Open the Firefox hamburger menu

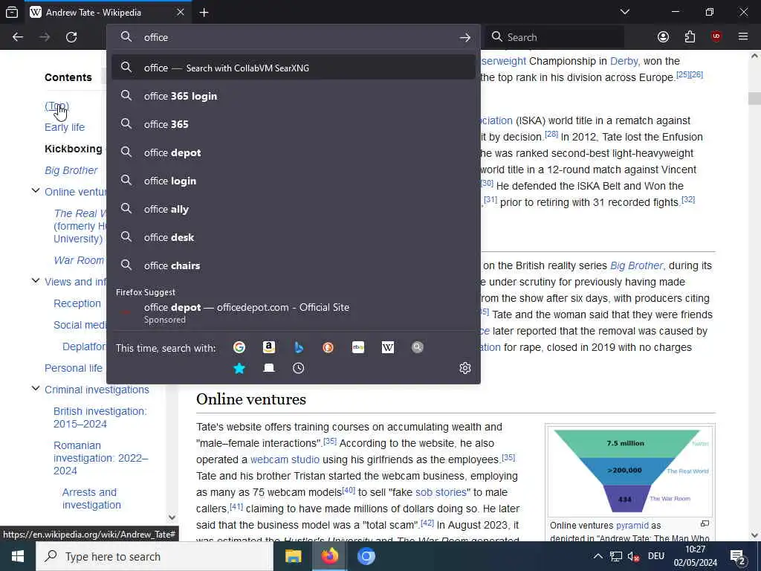pyautogui.click(x=743, y=37)
